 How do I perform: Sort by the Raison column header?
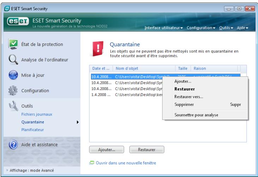point(214,68)
